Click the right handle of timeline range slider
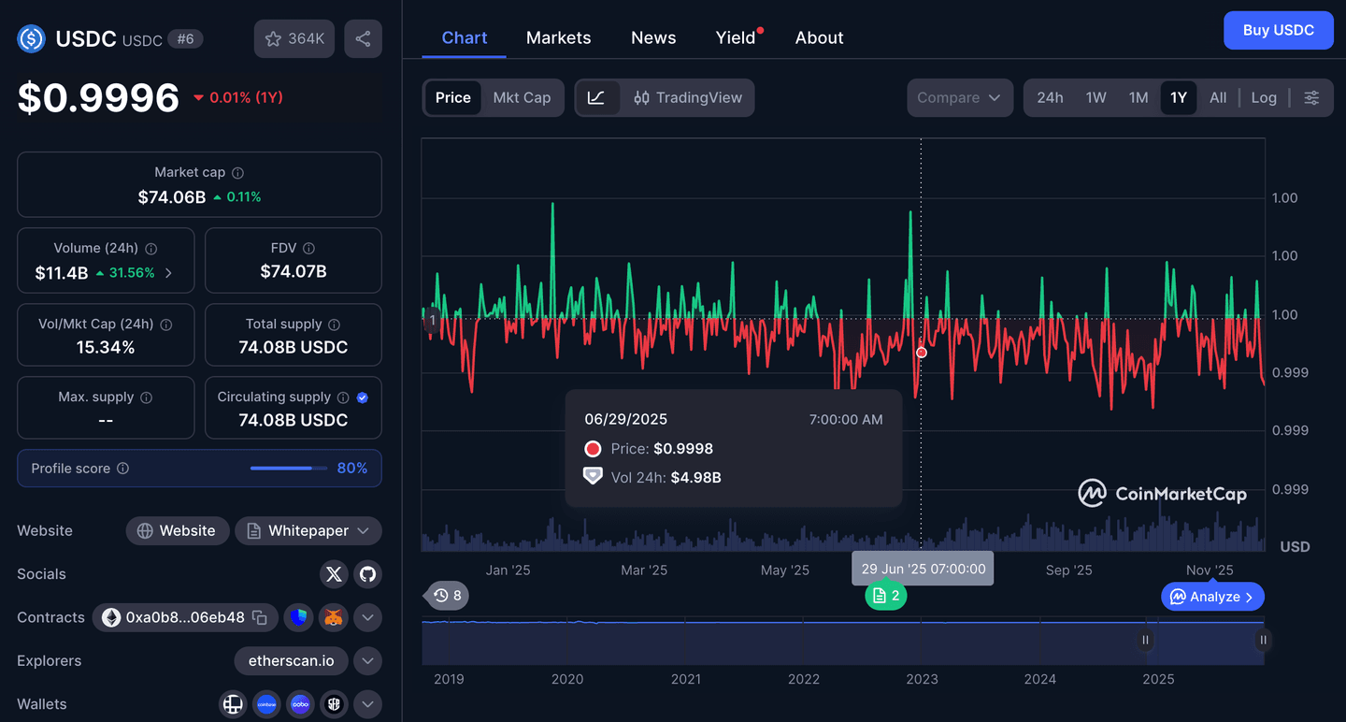This screenshot has height=722, width=1346. 1263,641
